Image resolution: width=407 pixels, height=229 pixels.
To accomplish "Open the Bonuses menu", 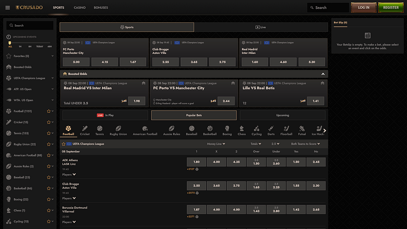I will (101, 7).
